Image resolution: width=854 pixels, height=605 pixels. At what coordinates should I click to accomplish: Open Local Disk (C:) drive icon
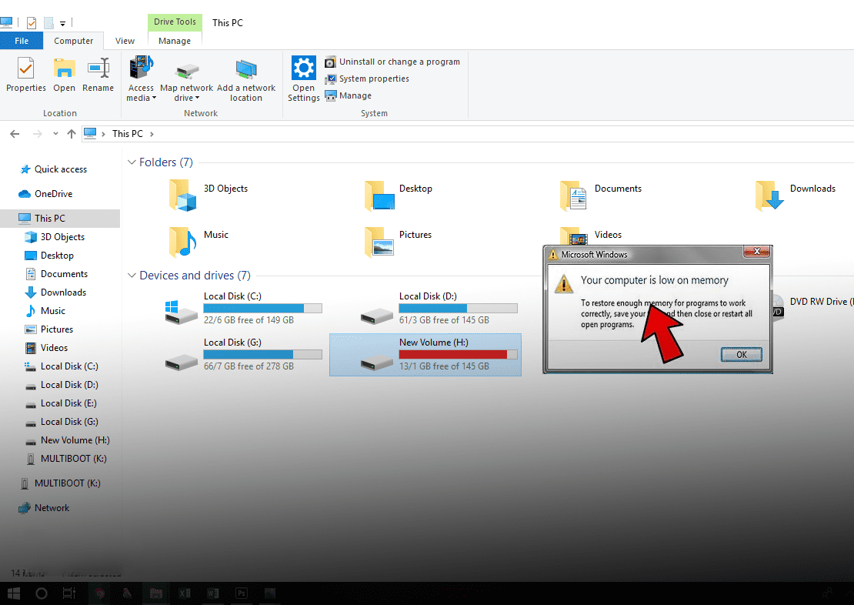(x=181, y=311)
